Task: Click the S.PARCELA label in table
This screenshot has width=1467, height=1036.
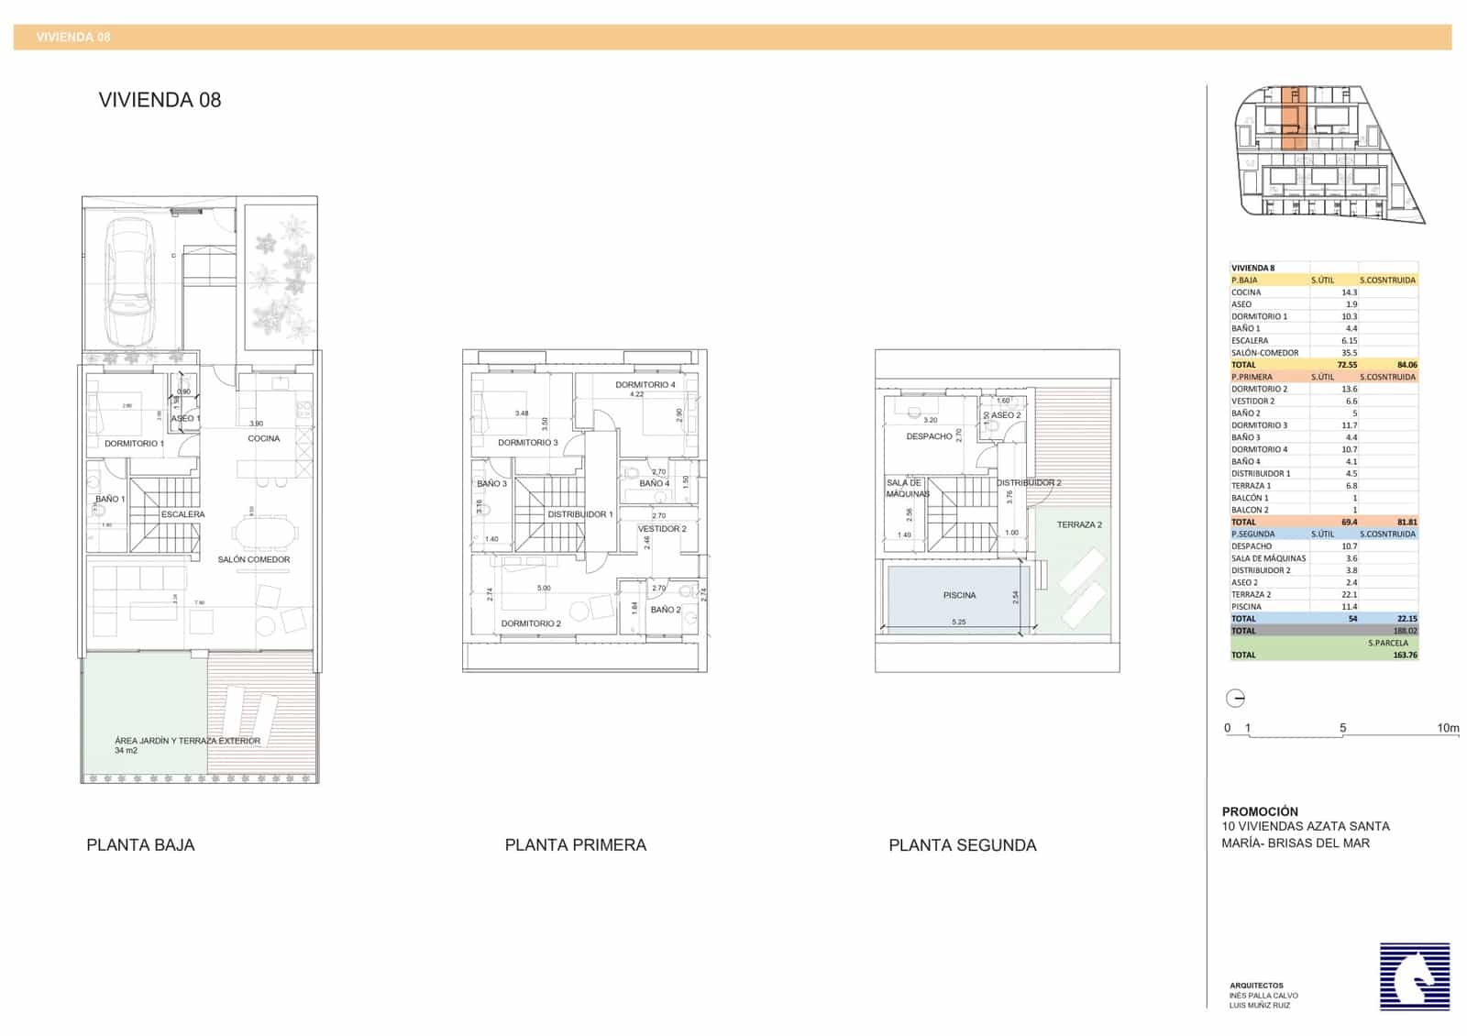Action: pos(1389,644)
